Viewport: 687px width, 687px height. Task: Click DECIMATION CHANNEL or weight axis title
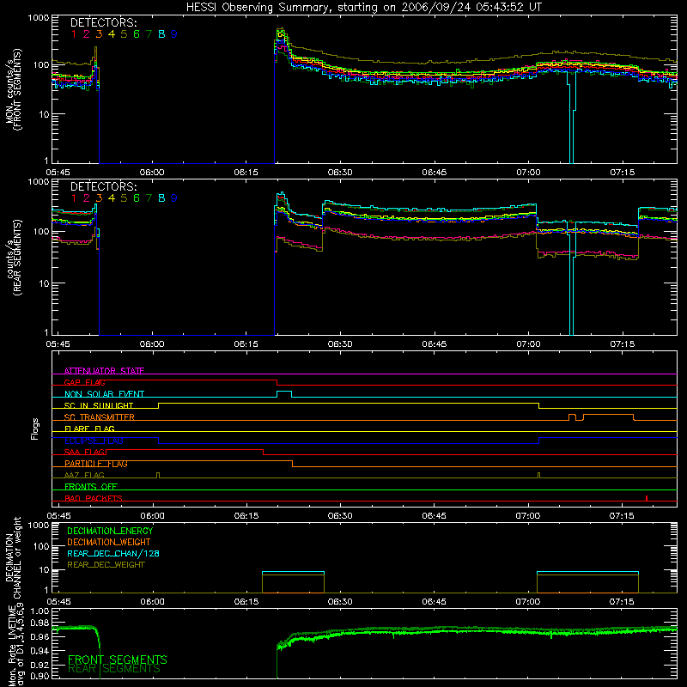[14, 557]
